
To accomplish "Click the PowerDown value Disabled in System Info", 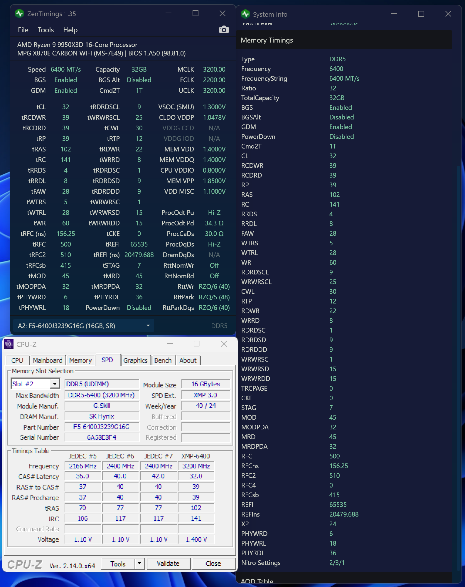I will pyautogui.click(x=342, y=136).
